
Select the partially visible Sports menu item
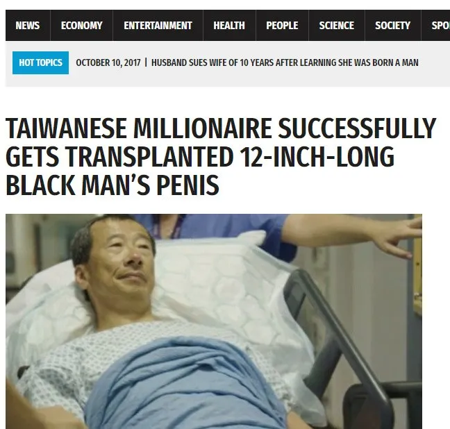tap(435, 26)
